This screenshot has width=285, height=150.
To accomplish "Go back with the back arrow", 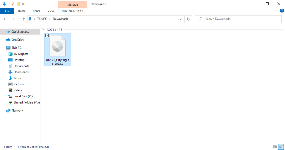I will [x=5, y=19].
